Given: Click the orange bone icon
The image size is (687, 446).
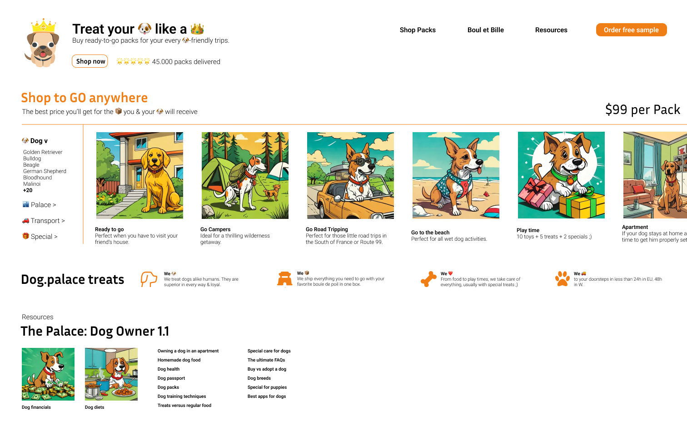Looking at the screenshot, I should click(428, 279).
